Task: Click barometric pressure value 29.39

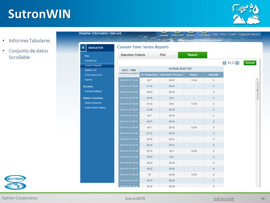Action: tap(172, 110)
